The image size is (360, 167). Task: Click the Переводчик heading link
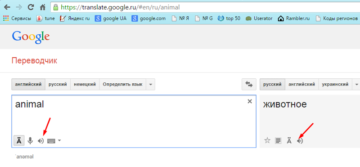tap(34, 61)
